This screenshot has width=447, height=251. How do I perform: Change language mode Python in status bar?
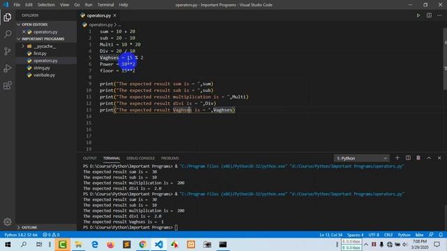404,235
